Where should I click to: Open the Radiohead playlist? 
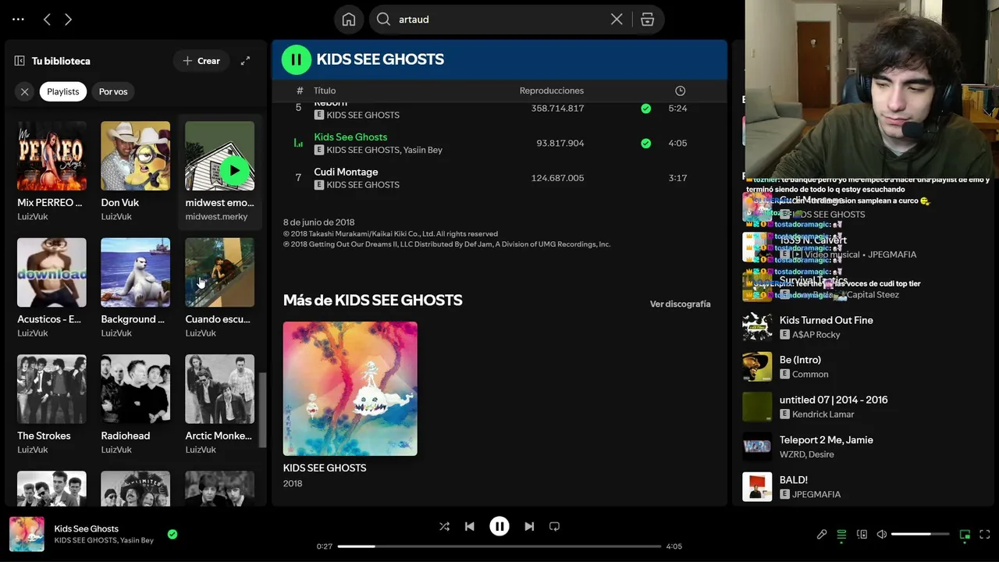coord(135,404)
